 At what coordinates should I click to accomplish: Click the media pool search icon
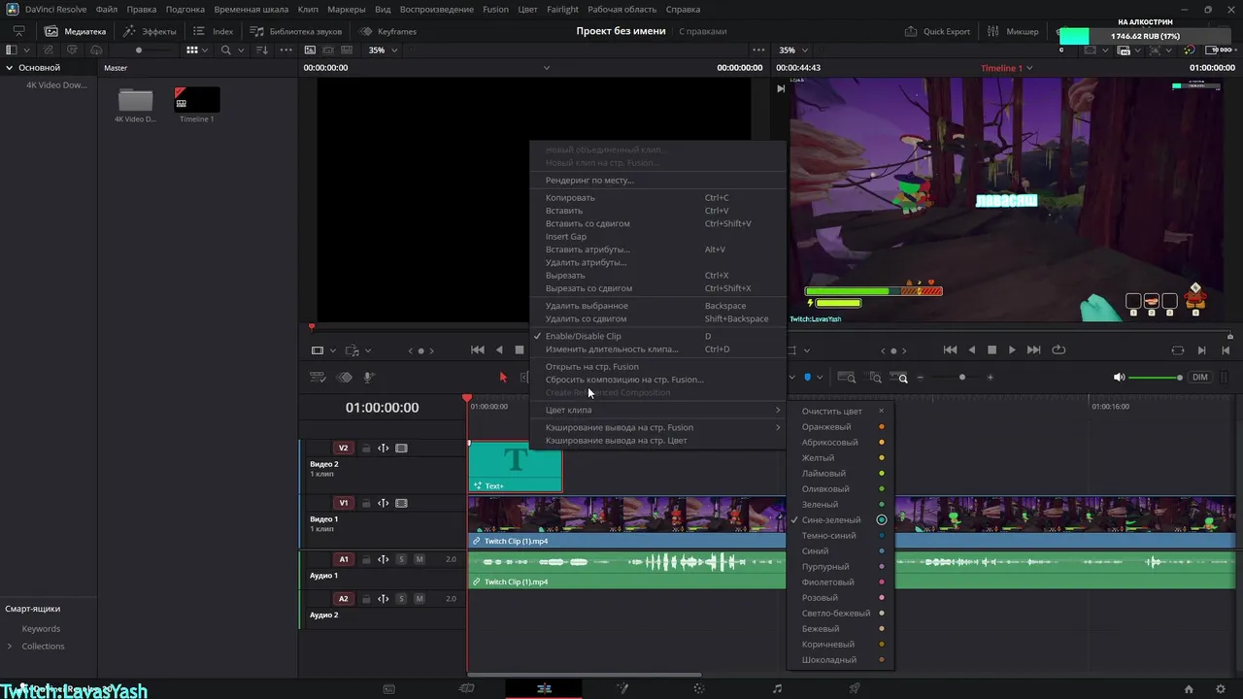click(x=226, y=50)
